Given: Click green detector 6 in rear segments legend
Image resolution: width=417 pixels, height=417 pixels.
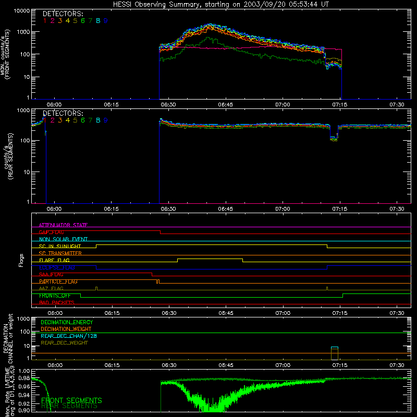Looking at the screenshot, I should 83,120.
